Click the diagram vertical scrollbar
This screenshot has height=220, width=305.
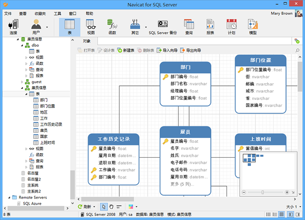[300, 77]
